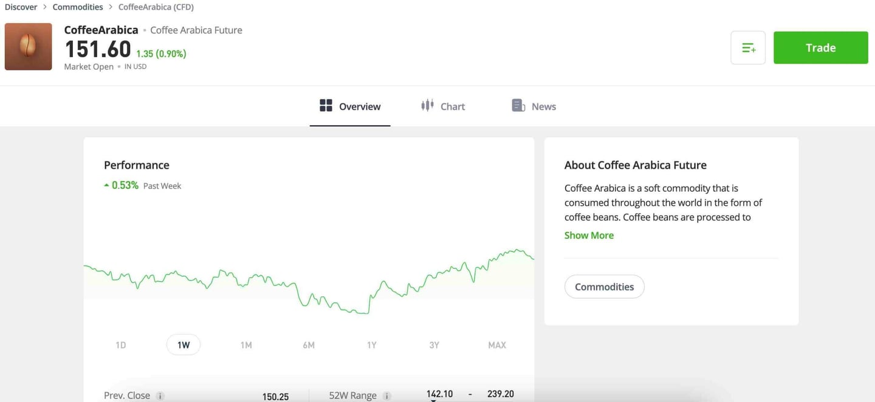Image resolution: width=875 pixels, height=402 pixels.
Task: Click the Prev. Close info icon
Action: [x=160, y=396]
